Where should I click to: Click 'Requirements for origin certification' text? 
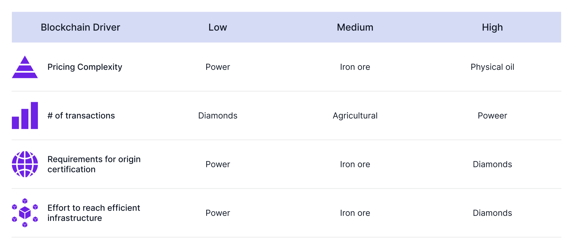[x=94, y=164]
